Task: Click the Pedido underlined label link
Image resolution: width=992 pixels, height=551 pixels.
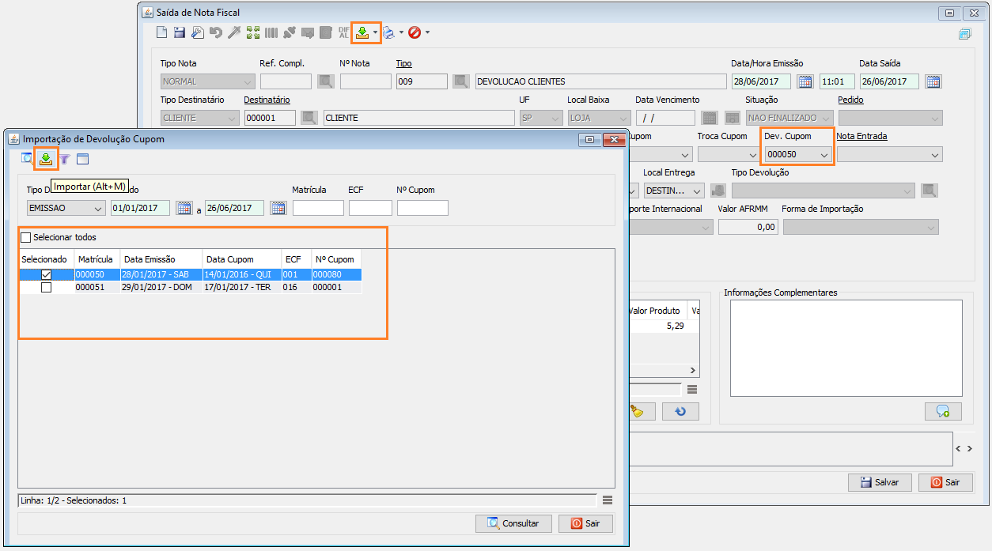Action: click(x=850, y=100)
